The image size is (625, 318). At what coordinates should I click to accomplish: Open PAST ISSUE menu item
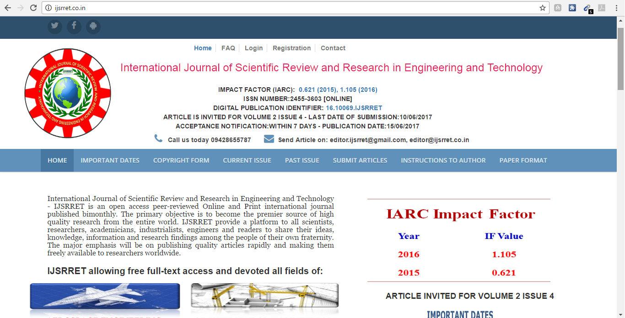click(x=302, y=160)
